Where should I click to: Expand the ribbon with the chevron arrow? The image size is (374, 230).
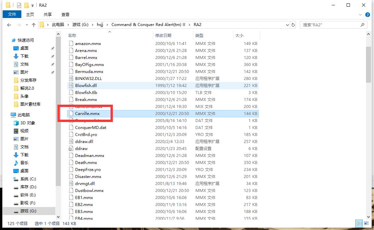pyautogui.click(x=360, y=14)
